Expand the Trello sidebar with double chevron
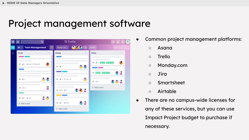The height and width of the screenshot is (140, 249). (x=13, y=53)
